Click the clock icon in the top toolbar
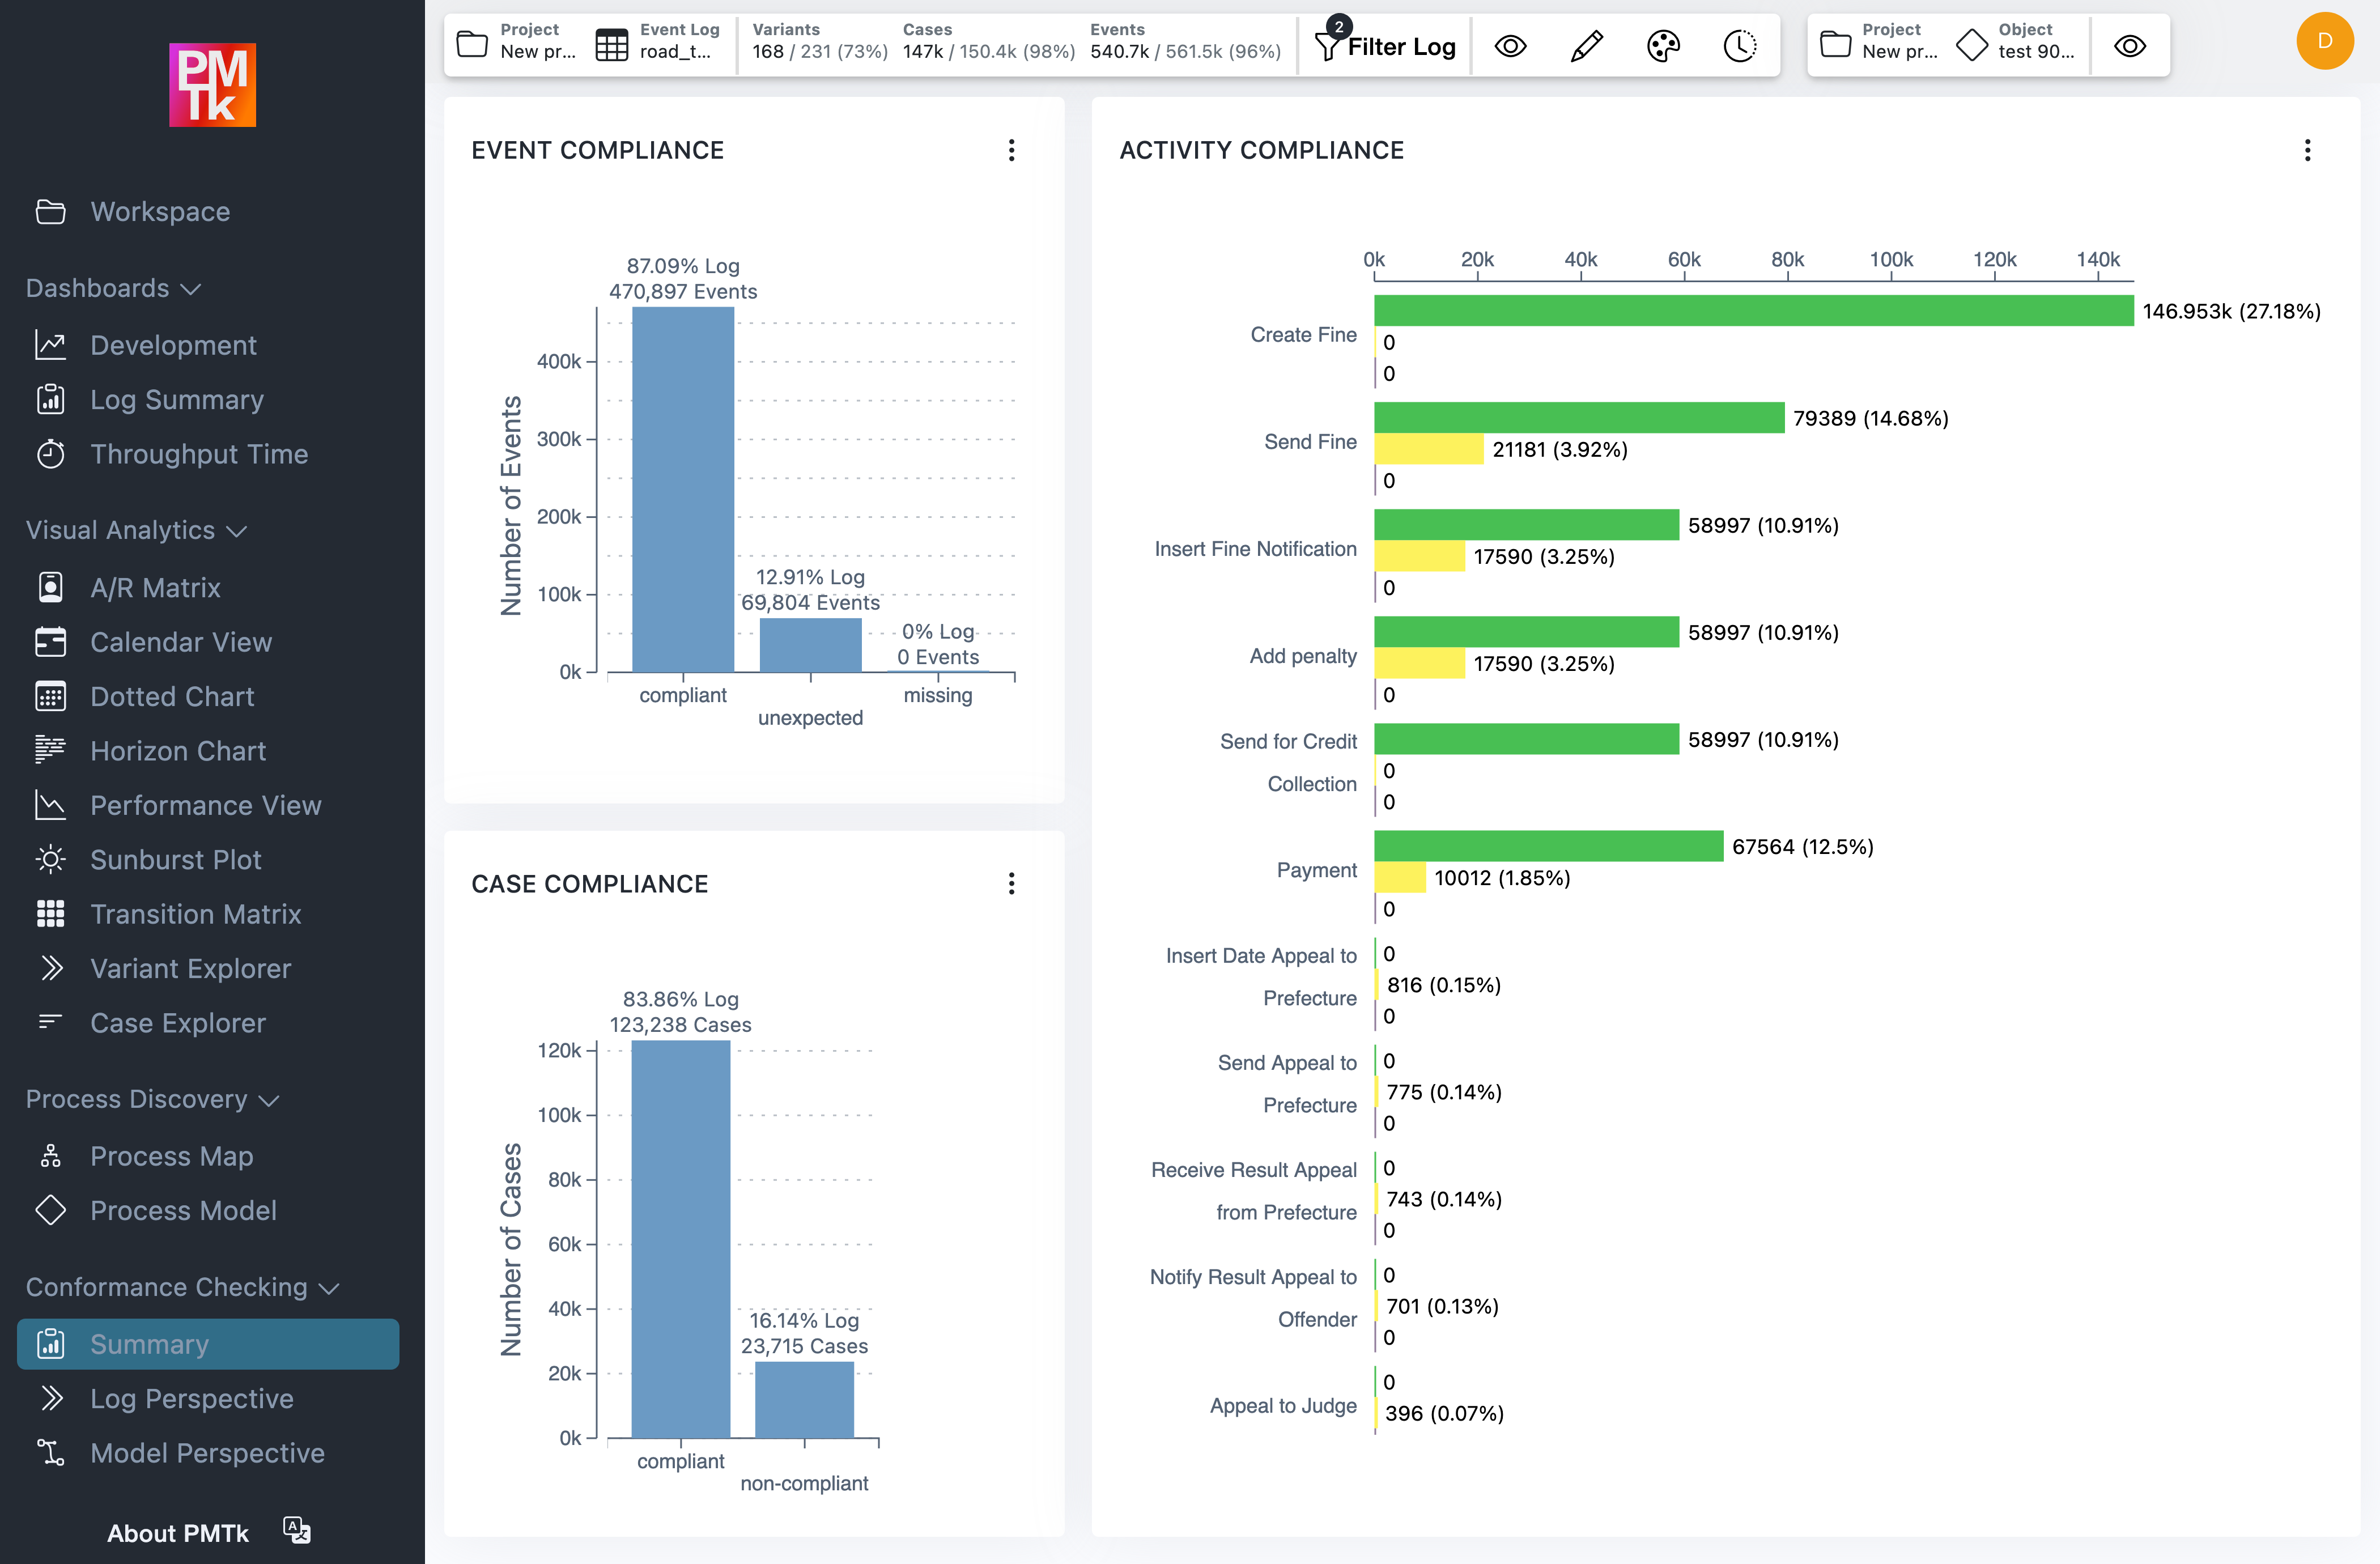2380x1564 pixels. [1740, 45]
